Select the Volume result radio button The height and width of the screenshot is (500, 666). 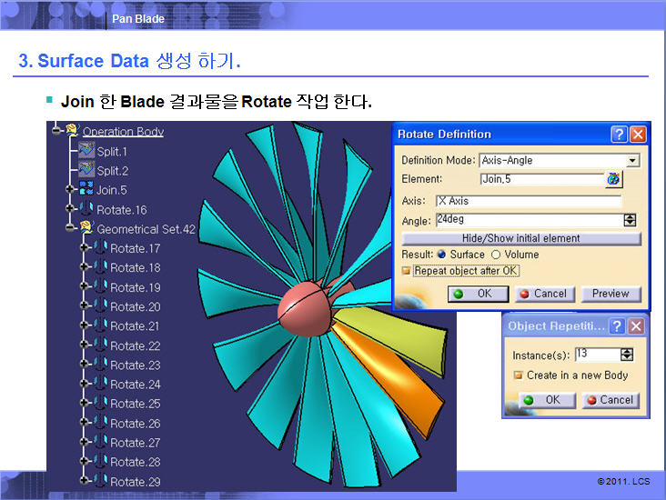click(496, 255)
